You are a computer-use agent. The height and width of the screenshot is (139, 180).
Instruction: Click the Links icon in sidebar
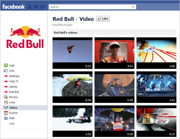(6, 102)
